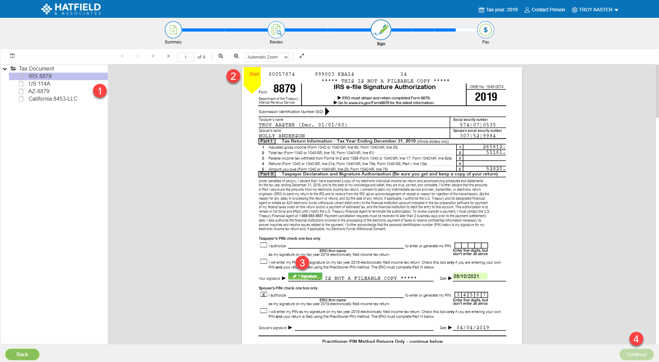The width and height of the screenshot is (659, 362).
Task: Click the California 8453-LLC file icon
Action: tap(21, 99)
